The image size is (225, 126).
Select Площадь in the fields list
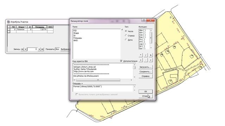click(x=78, y=38)
